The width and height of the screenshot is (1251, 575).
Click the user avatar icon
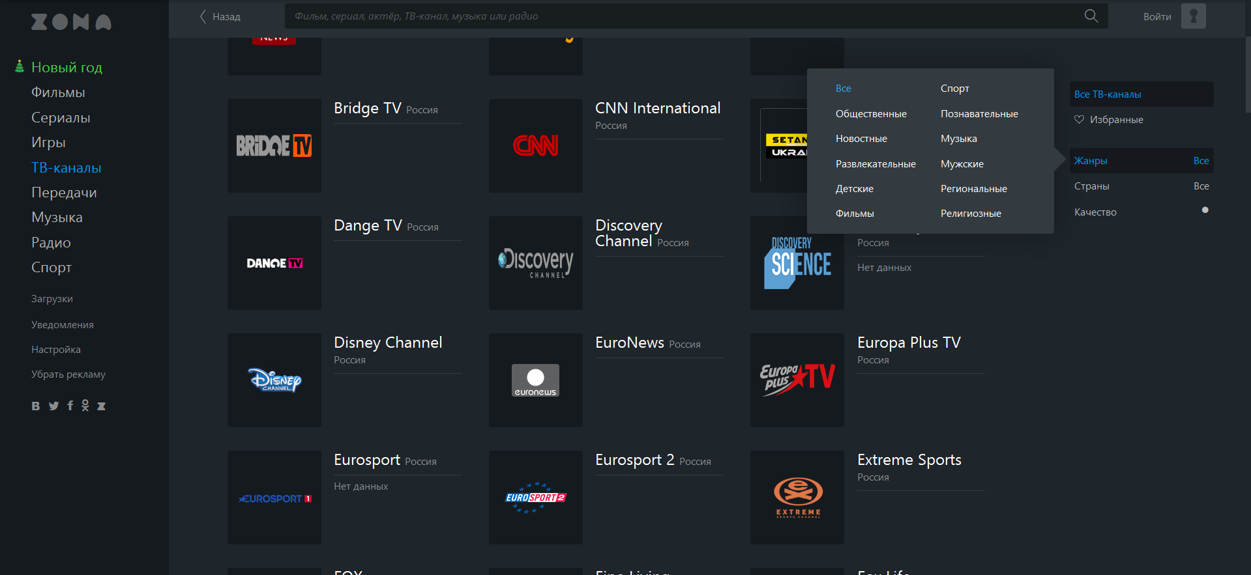[x=1193, y=16]
